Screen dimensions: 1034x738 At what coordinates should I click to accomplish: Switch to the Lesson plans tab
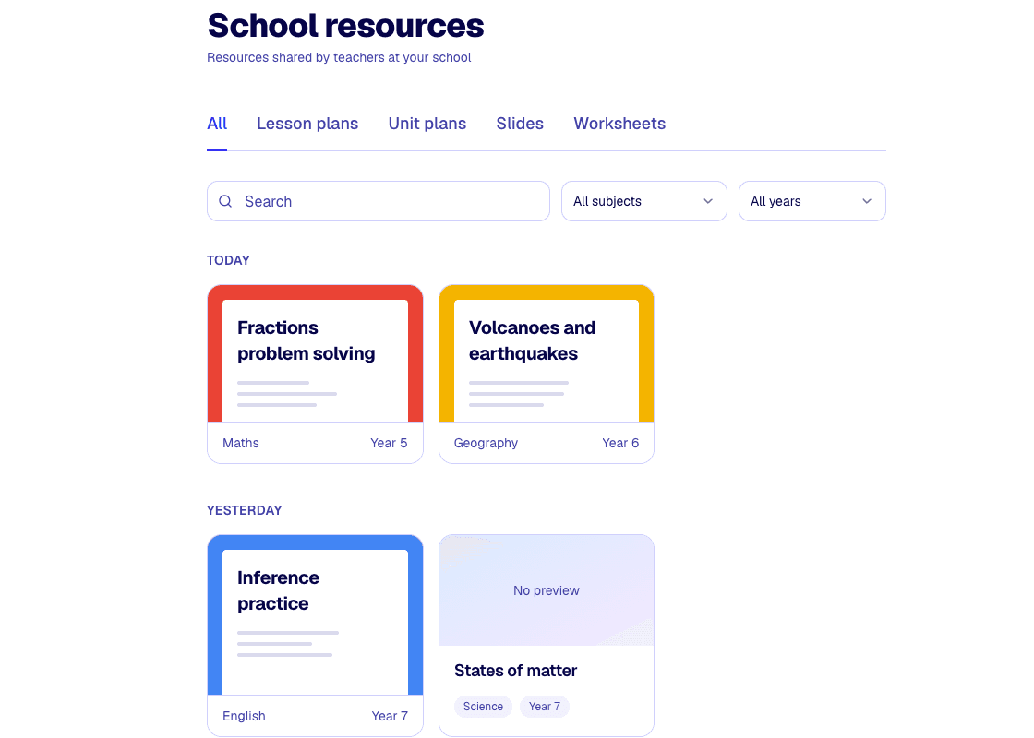pos(307,124)
